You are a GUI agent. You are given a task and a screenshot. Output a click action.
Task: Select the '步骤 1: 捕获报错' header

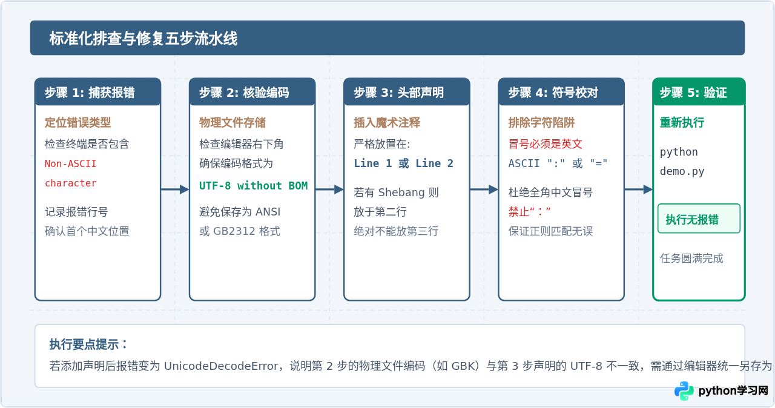click(97, 92)
